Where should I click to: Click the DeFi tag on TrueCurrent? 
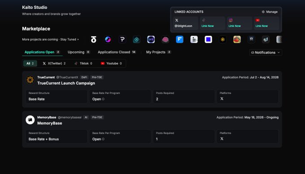point(84,78)
